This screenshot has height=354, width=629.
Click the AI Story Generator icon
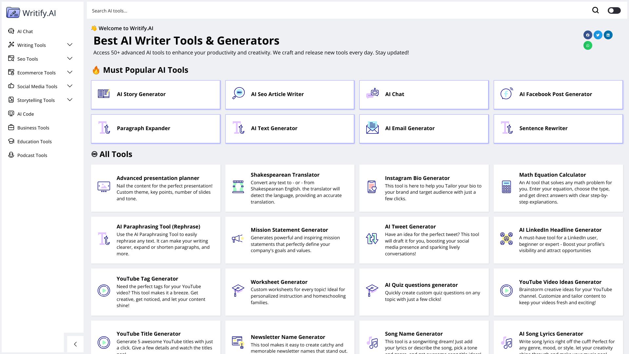click(x=104, y=94)
